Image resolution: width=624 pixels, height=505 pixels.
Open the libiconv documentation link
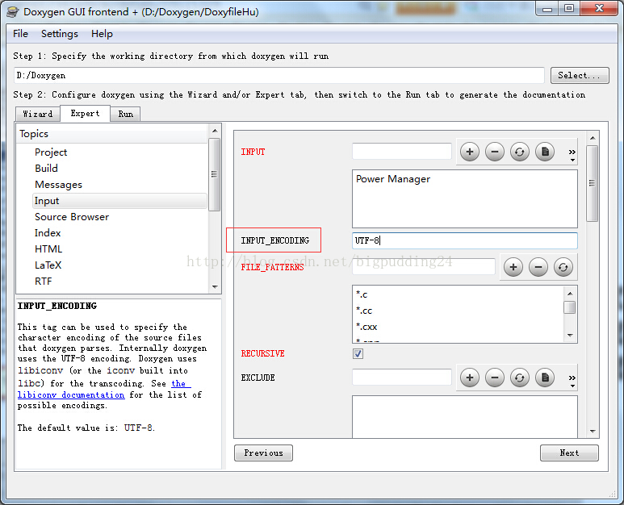[x=71, y=394]
